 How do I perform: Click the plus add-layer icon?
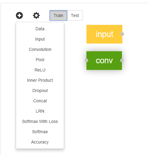[19, 15]
